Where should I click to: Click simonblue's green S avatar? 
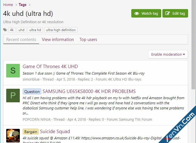pyautogui.click(x=13, y=71)
